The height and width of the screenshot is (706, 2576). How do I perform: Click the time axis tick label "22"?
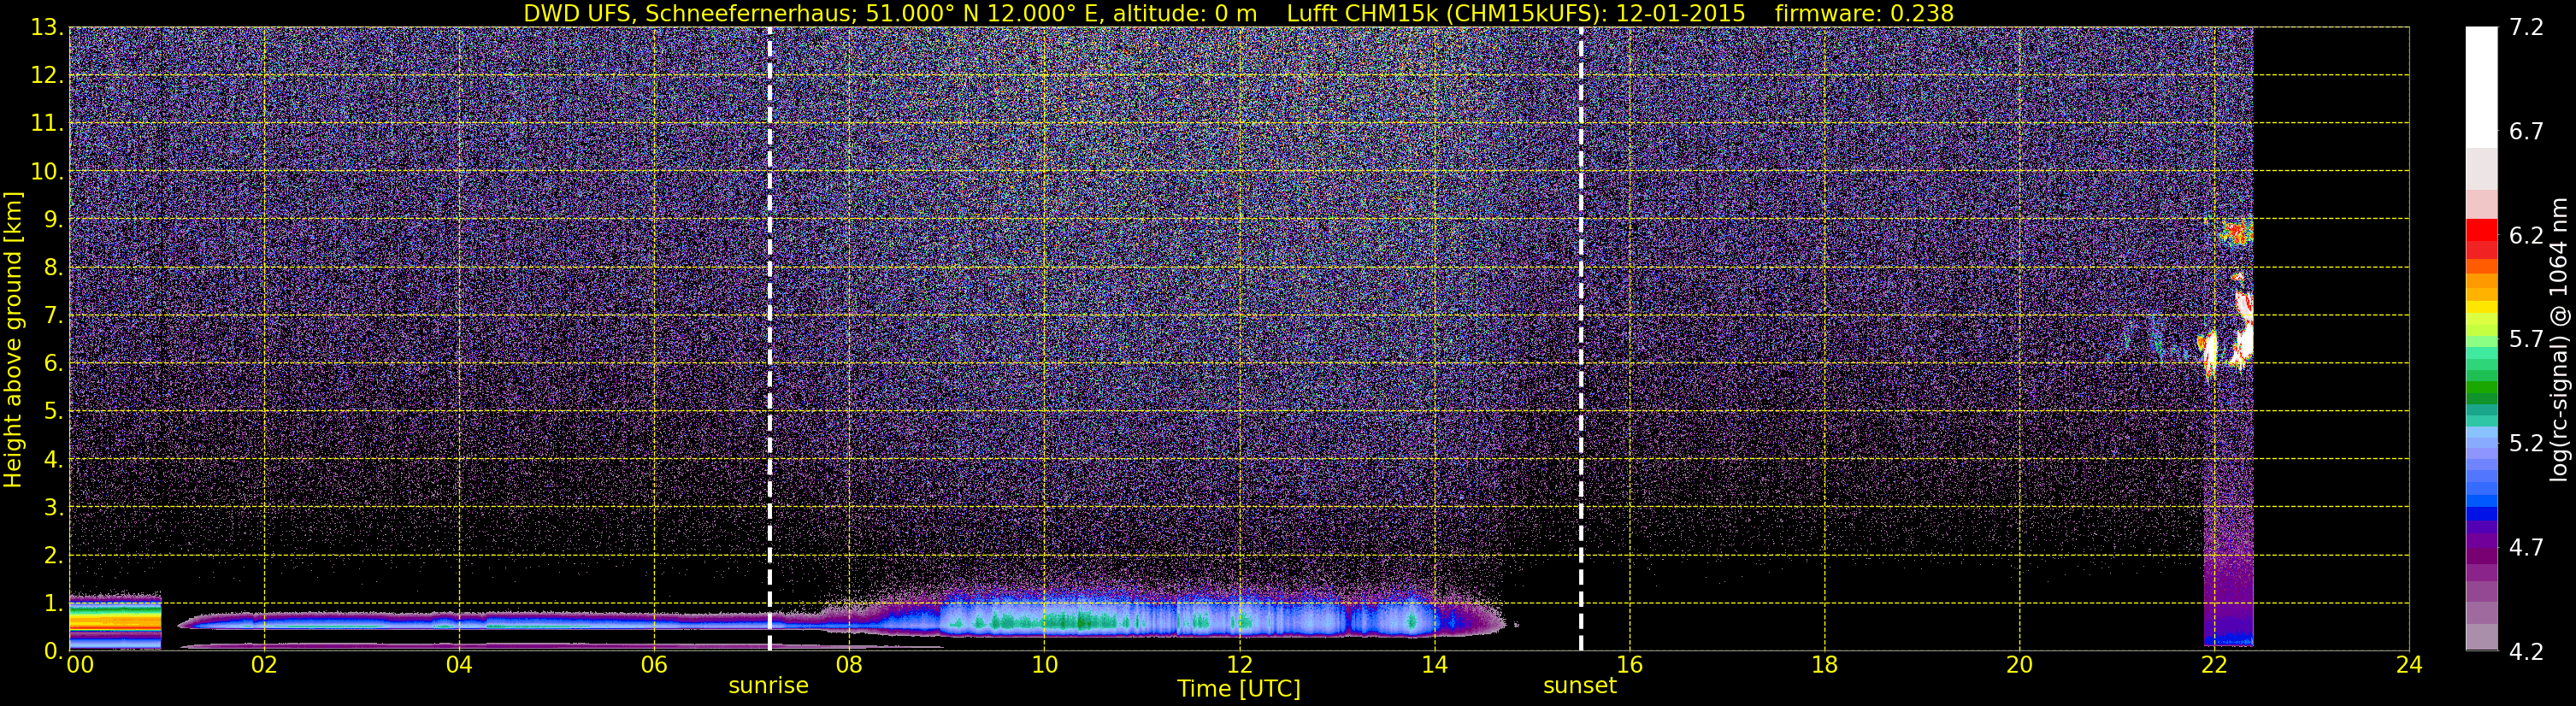(x=2214, y=665)
